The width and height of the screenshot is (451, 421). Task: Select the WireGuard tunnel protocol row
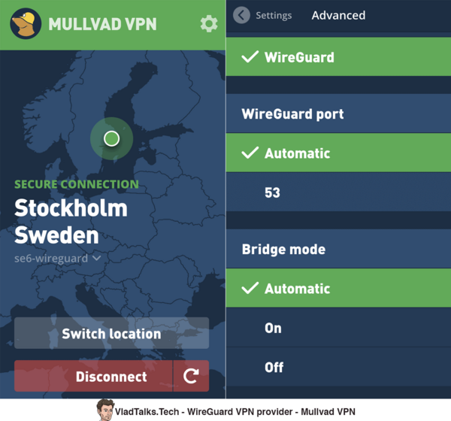click(338, 56)
